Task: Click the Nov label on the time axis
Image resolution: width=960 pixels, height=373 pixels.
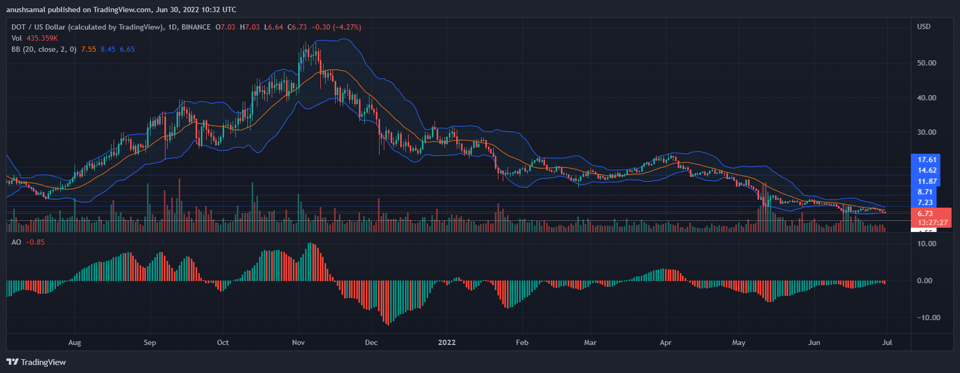Action: [298, 342]
